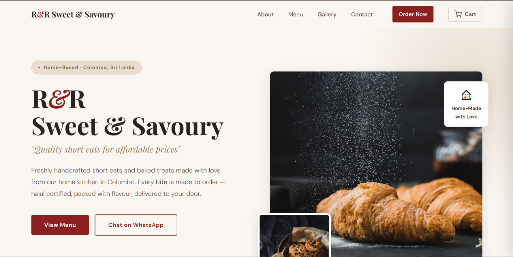Screen dimensions: 513x257
Task: Click the house icon on Home-Made card
Action: point(466,95)
